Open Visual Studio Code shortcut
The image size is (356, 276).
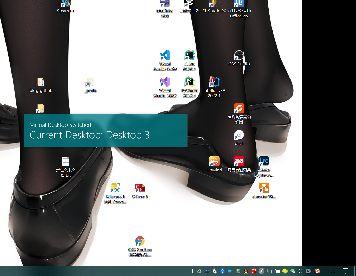click(x=165, y=61)
